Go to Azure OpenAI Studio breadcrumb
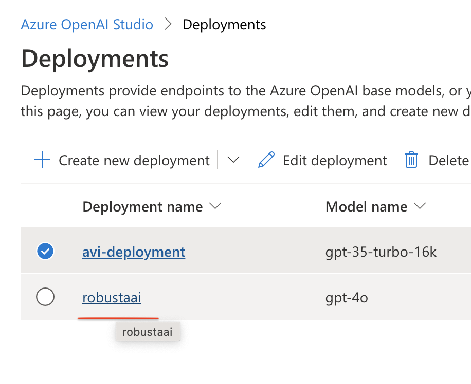The image size is (471, 384). tap(87, 25)
